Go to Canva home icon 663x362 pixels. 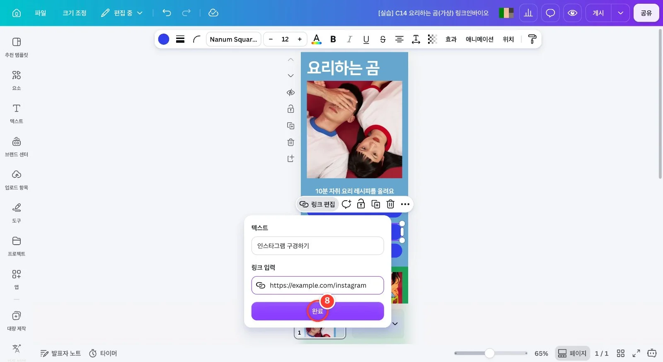click(17, 13)
